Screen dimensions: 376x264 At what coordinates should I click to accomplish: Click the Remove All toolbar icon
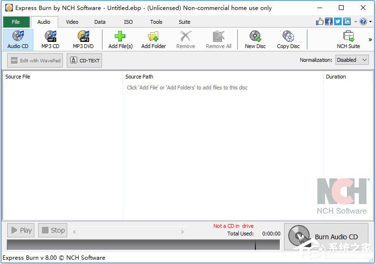218,36
